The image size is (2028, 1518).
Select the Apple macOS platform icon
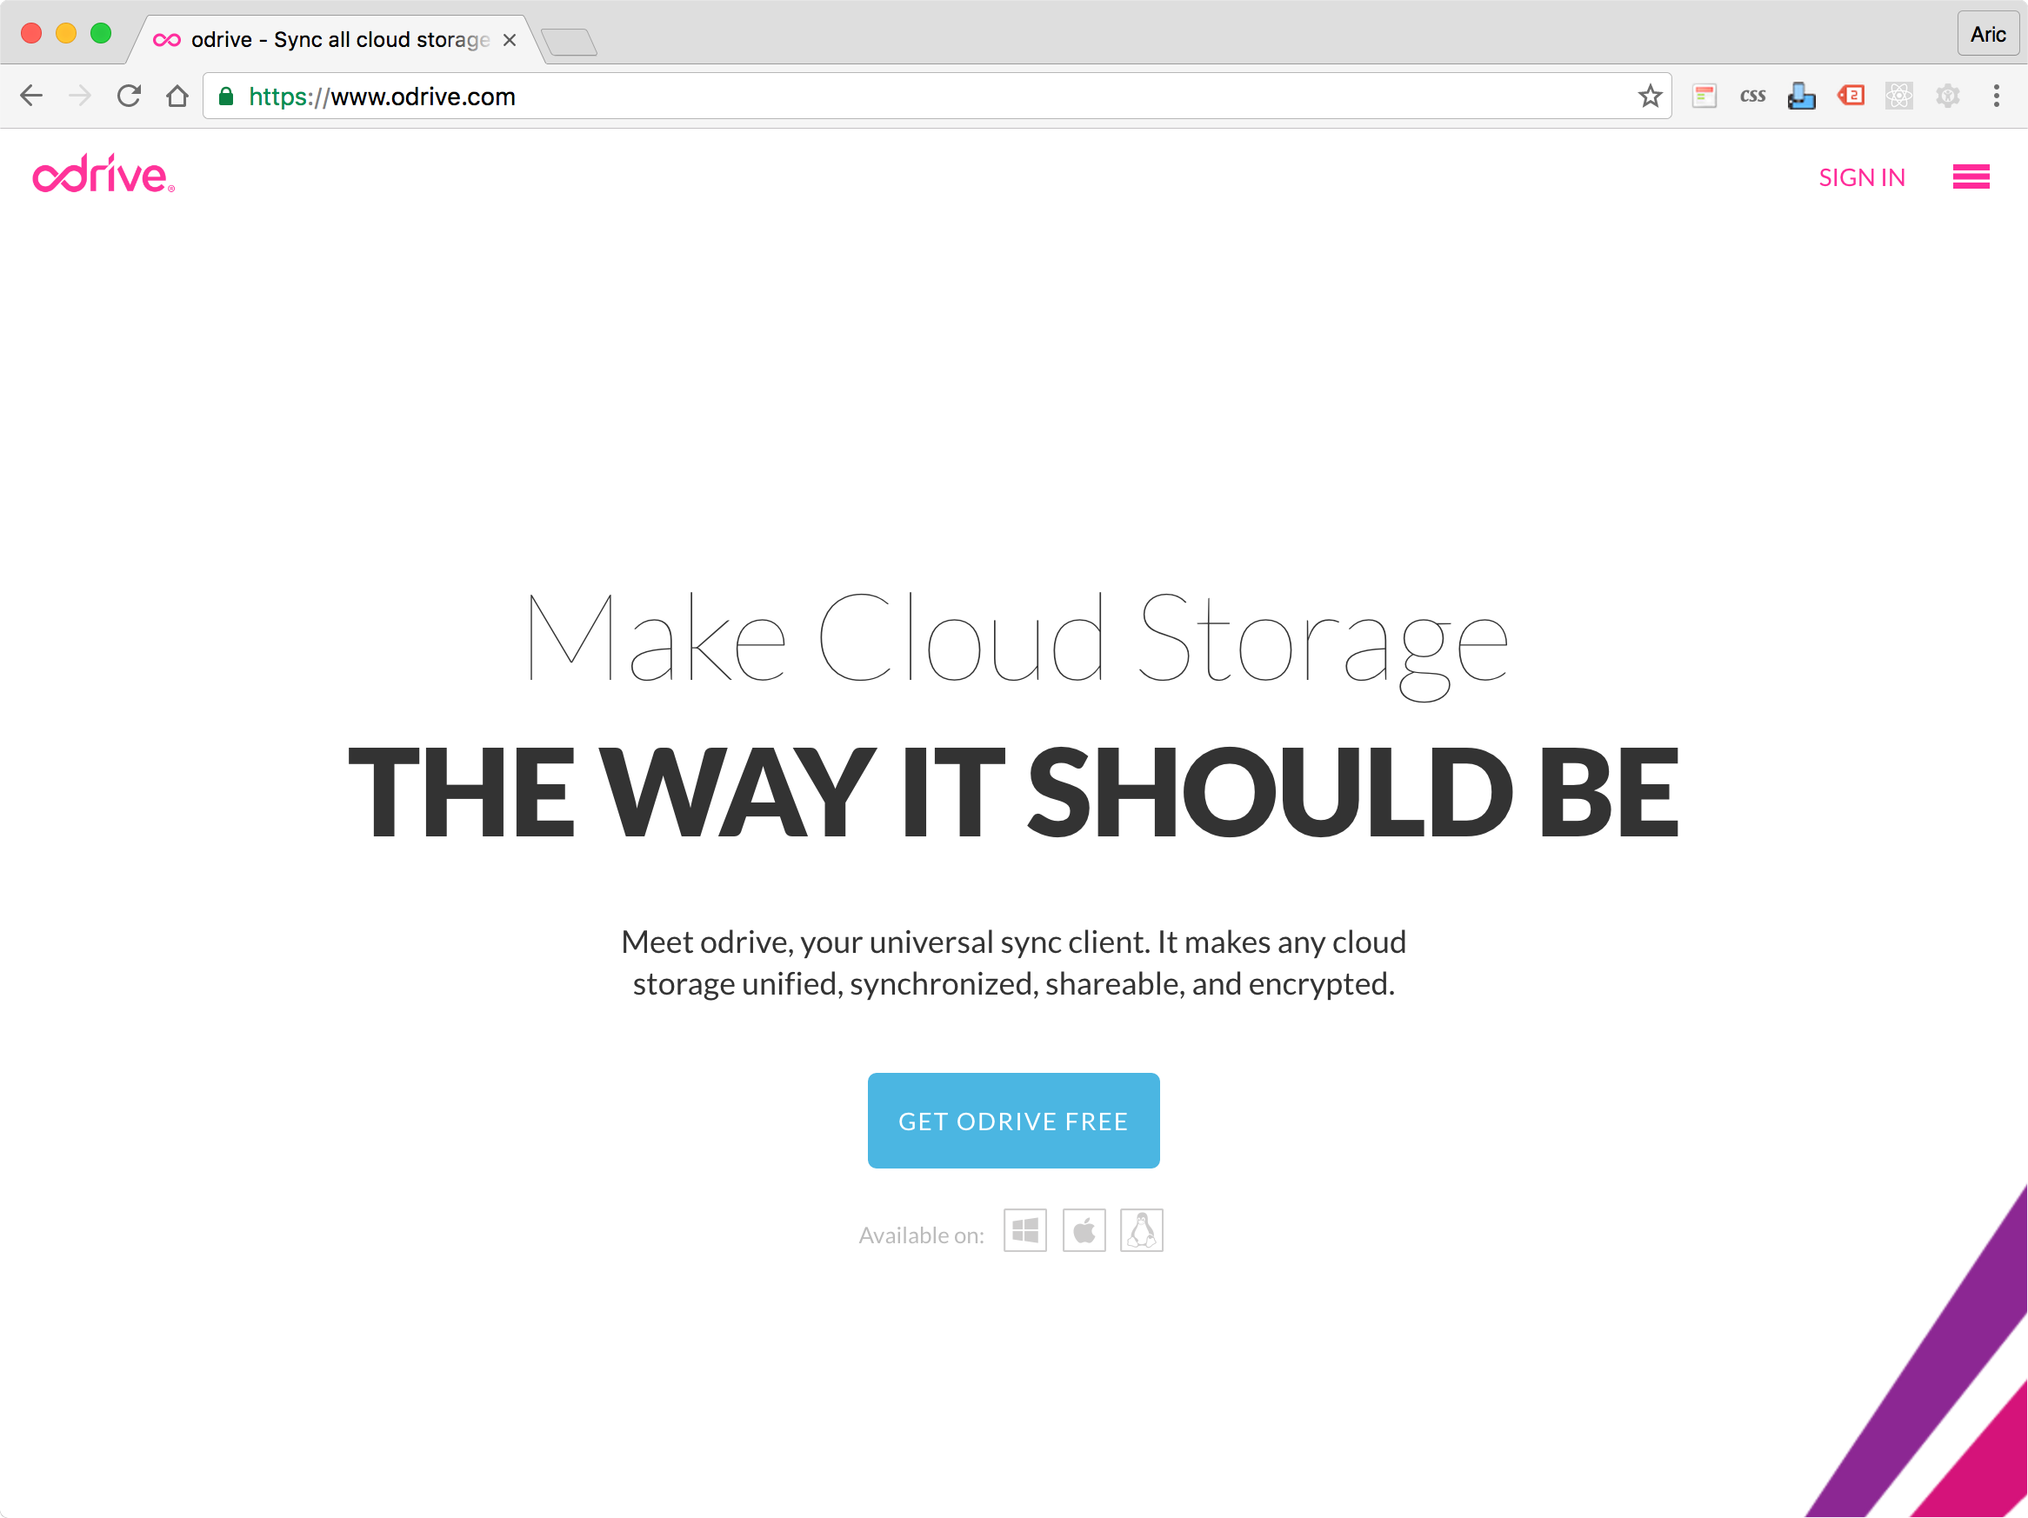(x=1084, y=1230)
